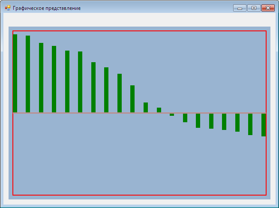Click the tallest green bar in chart
The image size is (279, 208).
[15, 73]
